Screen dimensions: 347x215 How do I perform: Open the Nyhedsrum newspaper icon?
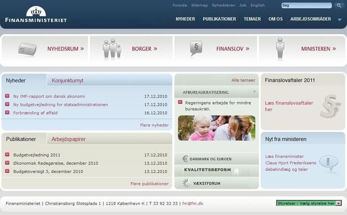[27, 49]
